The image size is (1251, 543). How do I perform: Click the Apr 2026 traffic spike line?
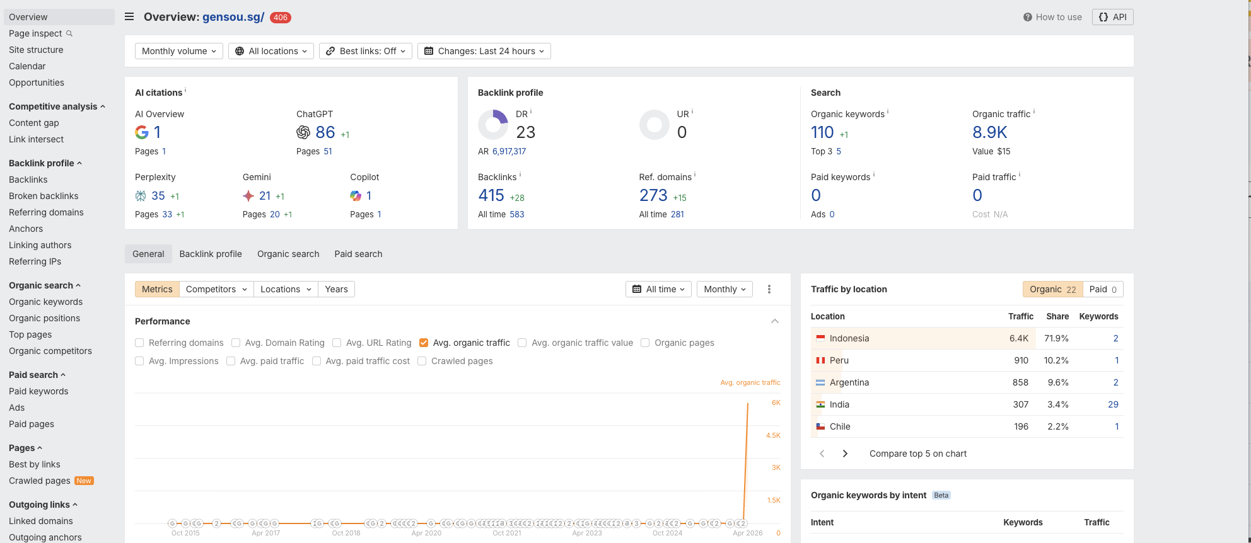(x=746, y=463)
